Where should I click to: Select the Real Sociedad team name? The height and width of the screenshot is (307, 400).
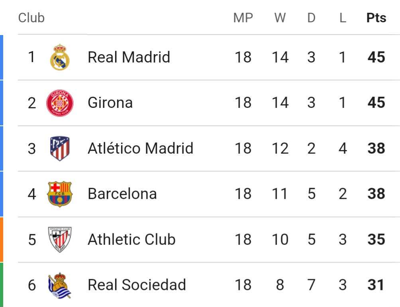(137, 285)
